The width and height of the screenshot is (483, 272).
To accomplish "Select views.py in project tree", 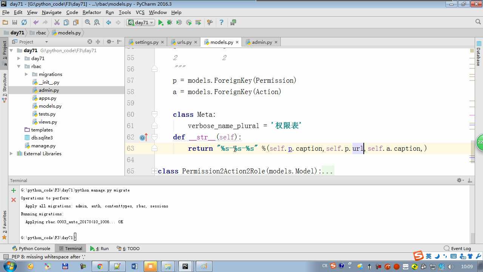I will [x=48, y=122].
